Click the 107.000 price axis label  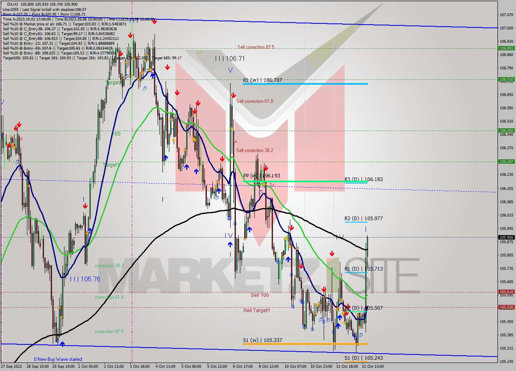[x=506, y=28]
